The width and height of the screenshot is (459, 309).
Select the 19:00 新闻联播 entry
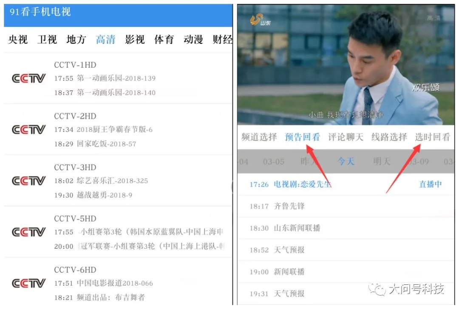(x=346, y=272)
